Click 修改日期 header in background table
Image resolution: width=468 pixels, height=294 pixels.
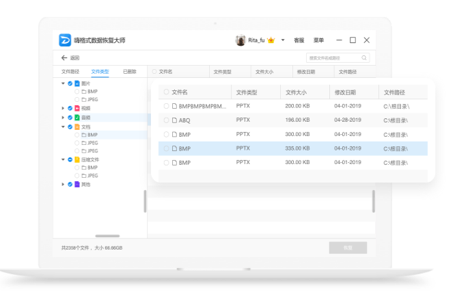[x=306, y=72]
